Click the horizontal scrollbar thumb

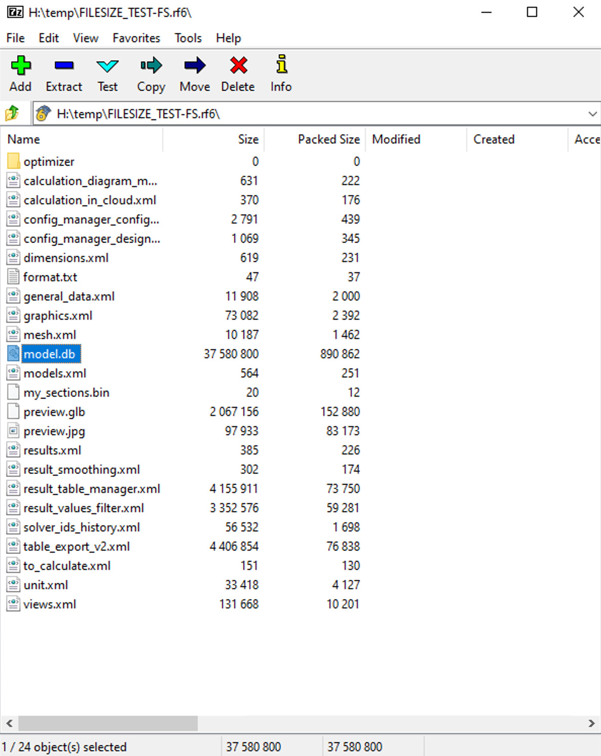(x=107, y=723)
